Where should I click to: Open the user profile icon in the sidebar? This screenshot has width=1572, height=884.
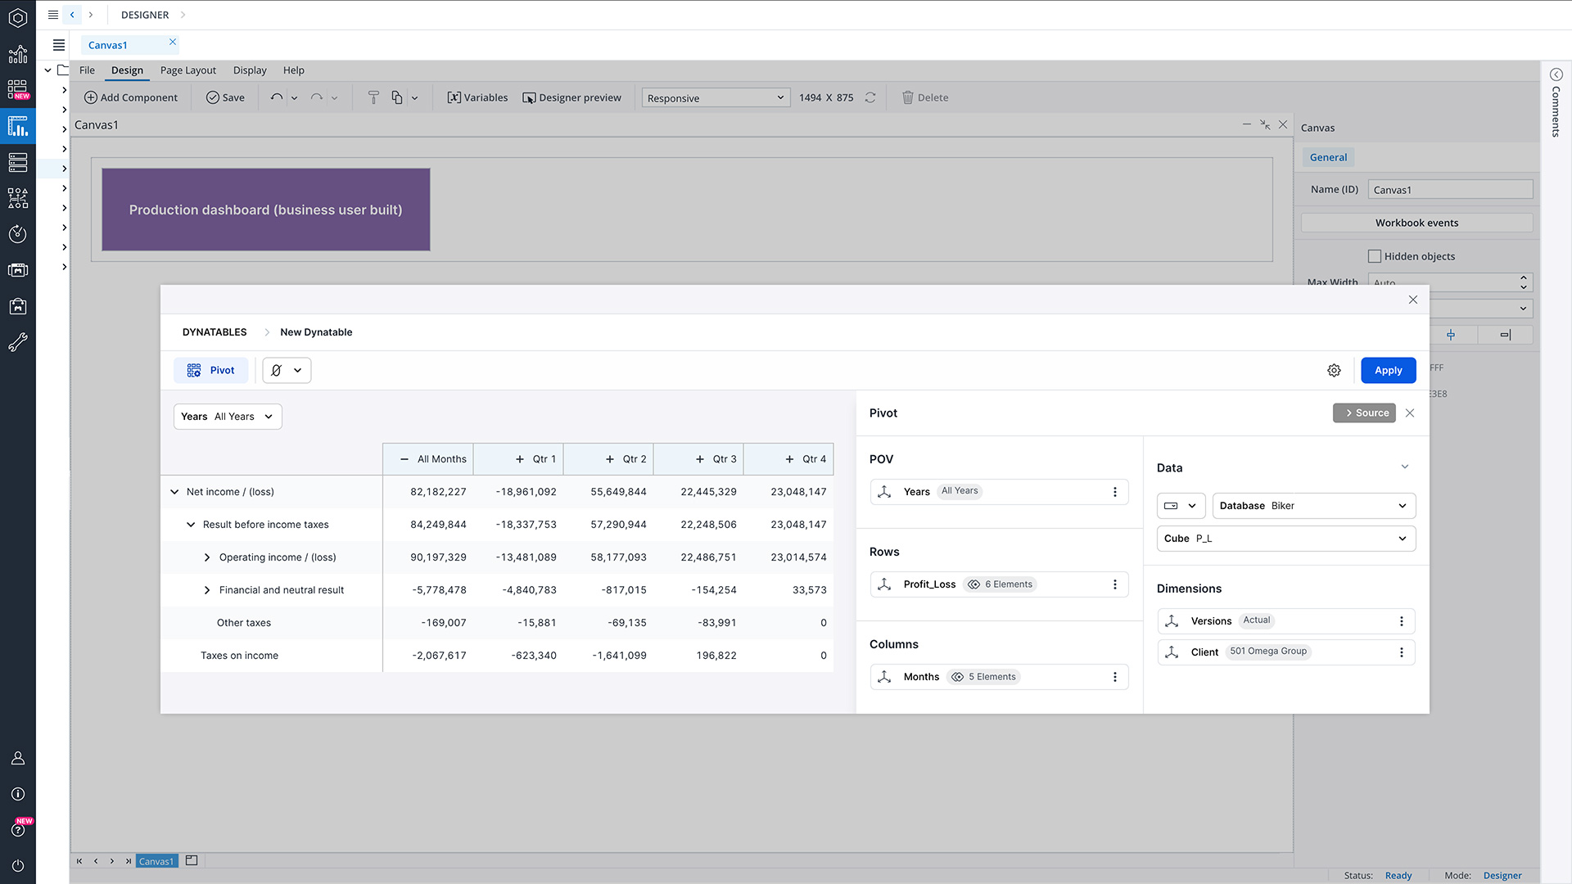(x=17, y=758)
